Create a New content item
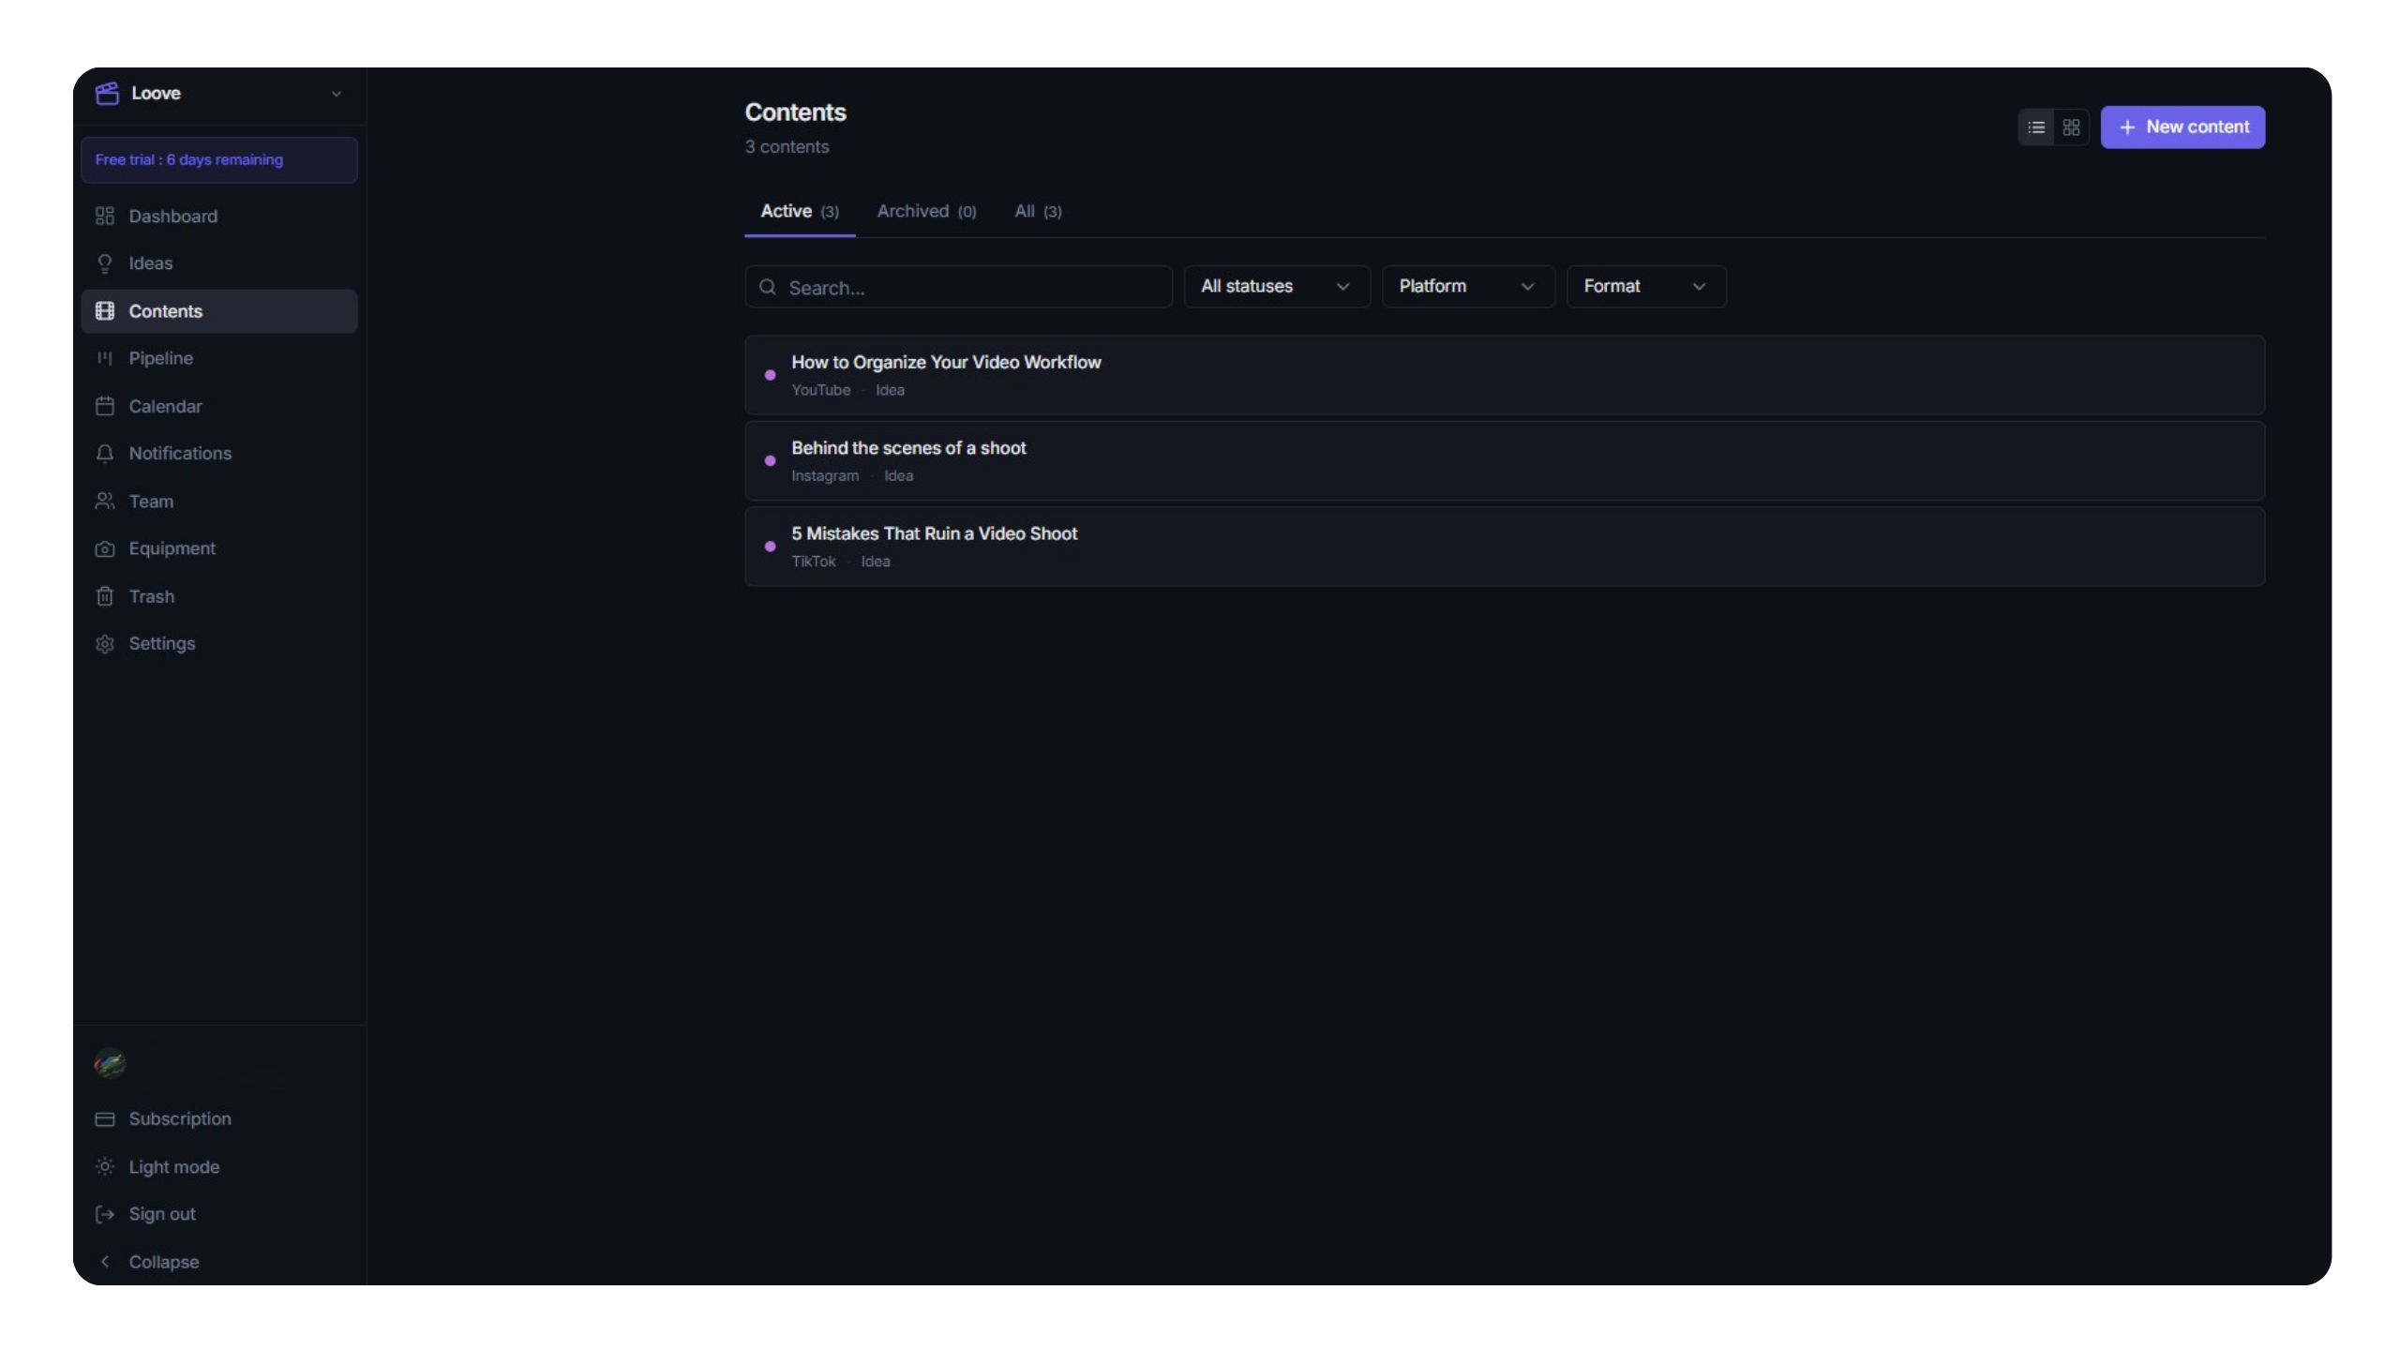 [x=2183, y=127]
